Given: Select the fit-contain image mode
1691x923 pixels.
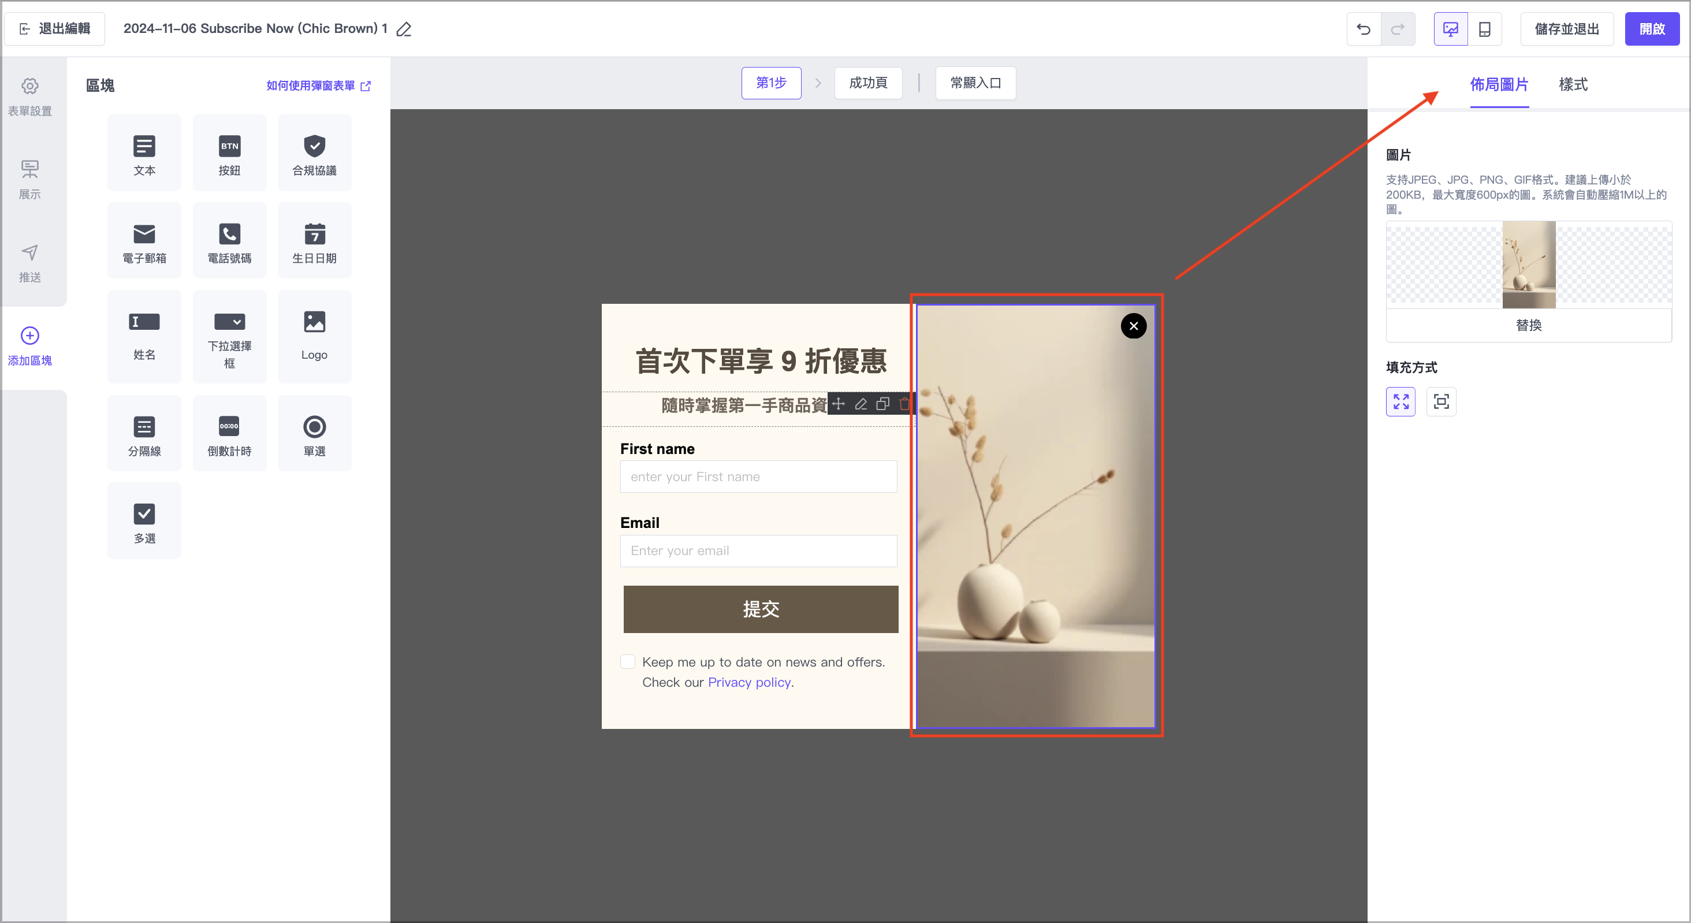Looking at the screenshot, I should pyautogui.click(x=1441, y=402).
